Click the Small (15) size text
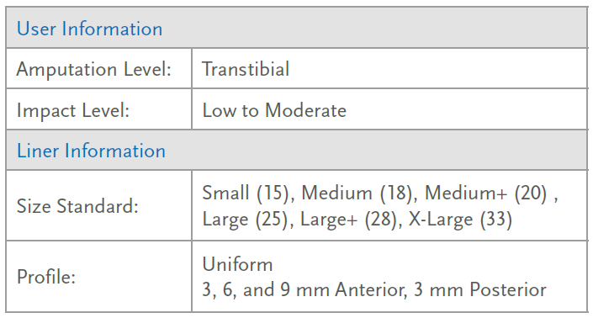Image resolution: width=593 pixels, height=318 pixels. point(246,193)
